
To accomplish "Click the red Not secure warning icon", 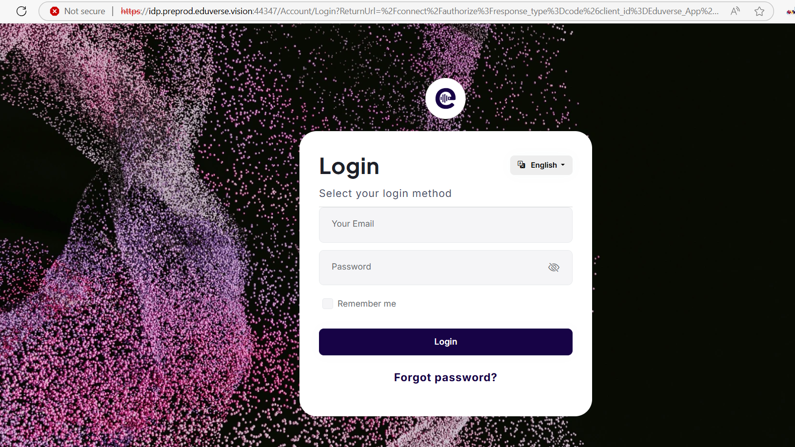I will click(55, 11).
